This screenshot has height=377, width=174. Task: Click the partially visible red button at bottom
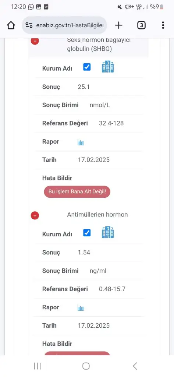(x=77, y=353)
